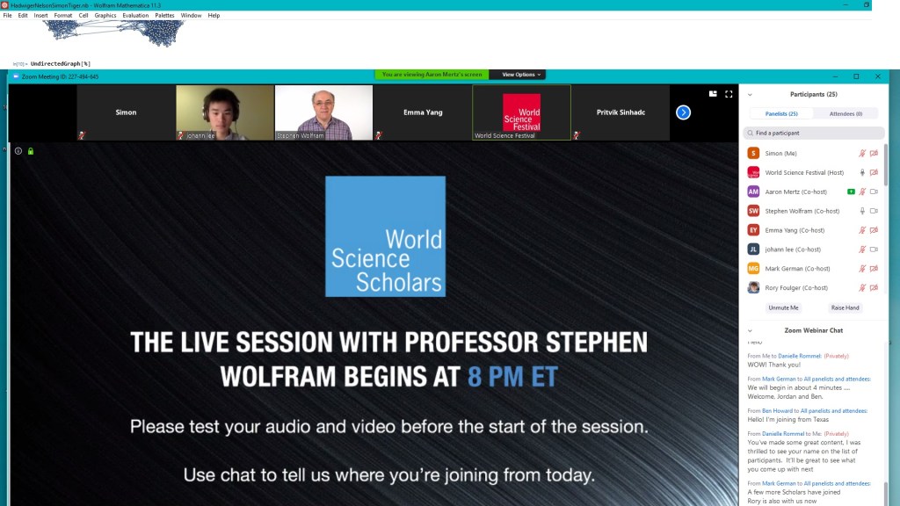Click Stephen Wolfram's microphone icon
The image size is (900, 506).
click(862, 211)
